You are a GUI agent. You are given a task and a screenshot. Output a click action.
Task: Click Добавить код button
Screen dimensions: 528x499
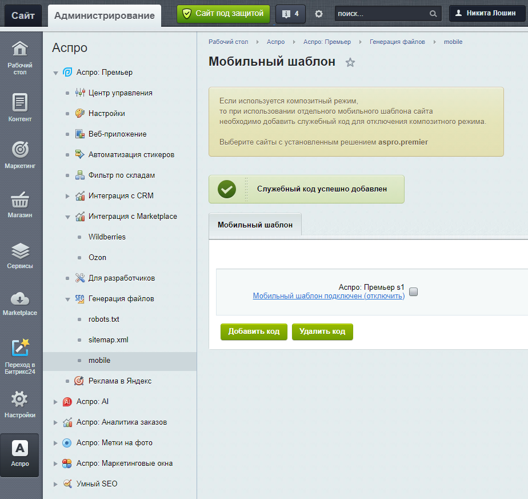[254, 332]
